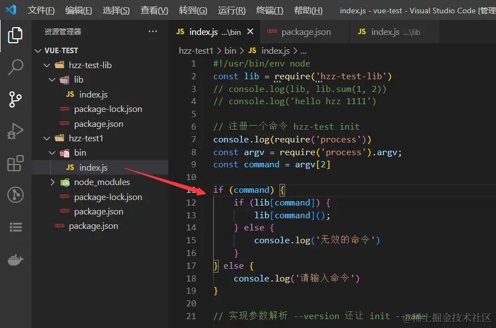
Task: Collapse the VUE-TEST root section
Action: pyautogui.click(x=38, y=50)
